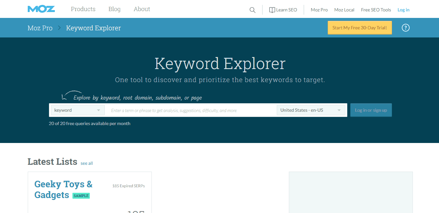Open Moz Local from the top navigation
This screenshot has height=213, width=439.
tap(344, 10)
